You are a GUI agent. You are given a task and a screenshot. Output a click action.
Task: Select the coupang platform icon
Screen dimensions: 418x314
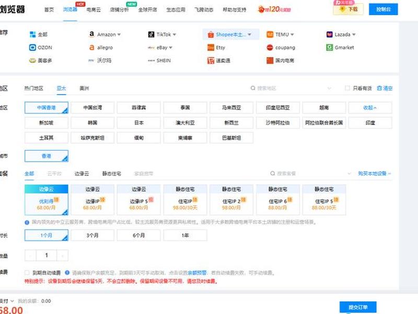(270, 48)
